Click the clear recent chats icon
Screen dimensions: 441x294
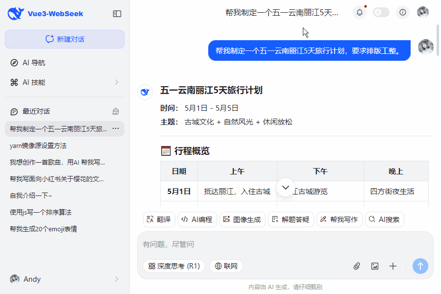click(x=116, y=111)
